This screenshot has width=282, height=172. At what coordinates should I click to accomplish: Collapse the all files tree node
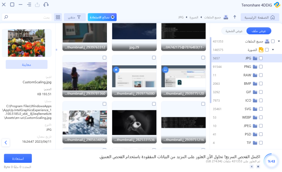279,41
